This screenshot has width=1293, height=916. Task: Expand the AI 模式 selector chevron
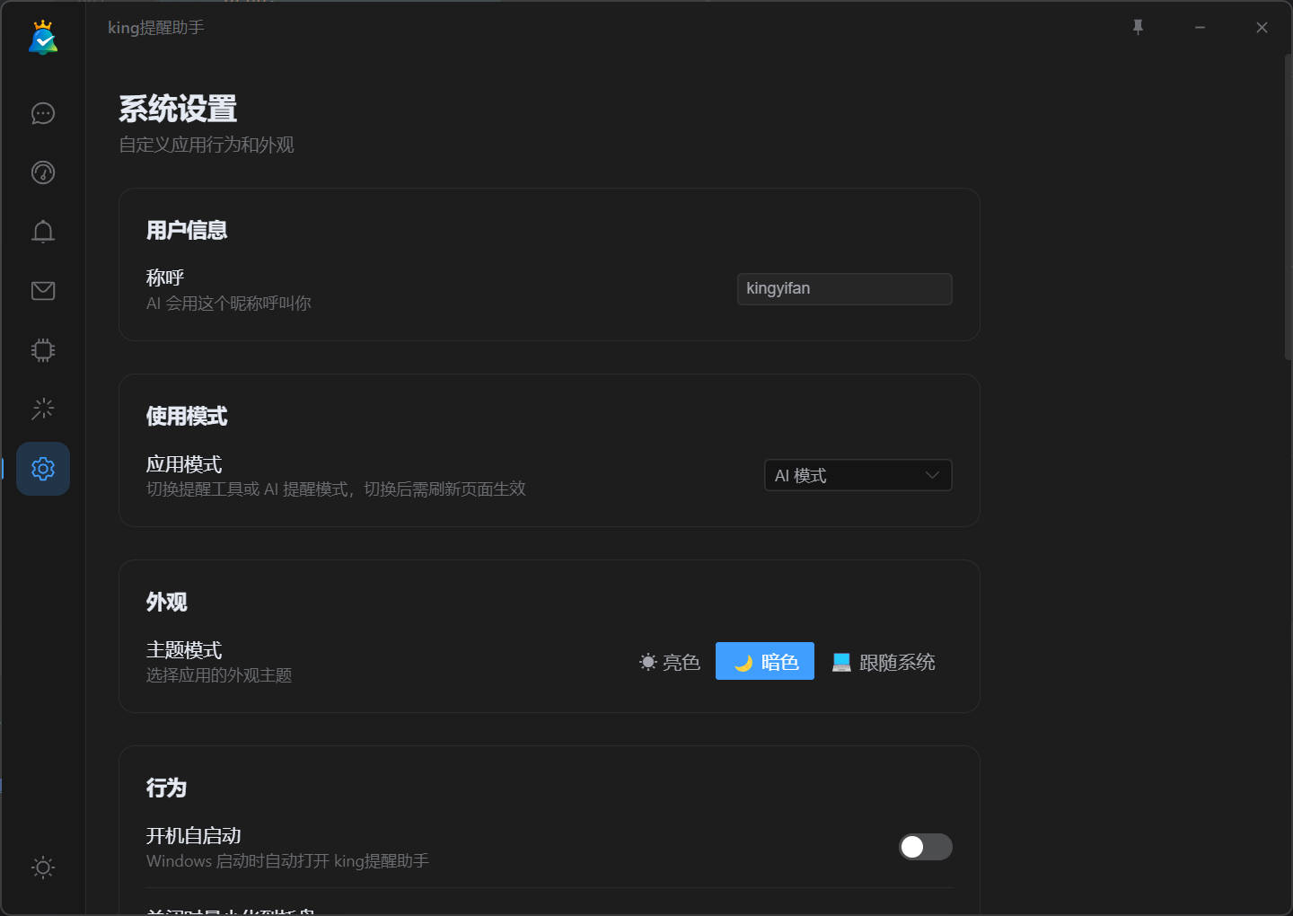[932, 475]
